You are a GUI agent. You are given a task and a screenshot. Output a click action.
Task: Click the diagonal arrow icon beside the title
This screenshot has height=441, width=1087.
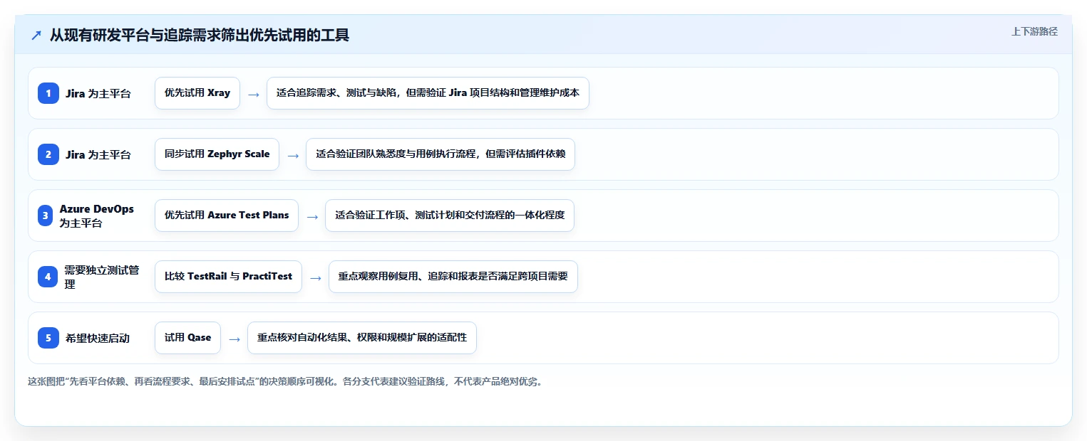pyautogui.click(x=36, y=36)
